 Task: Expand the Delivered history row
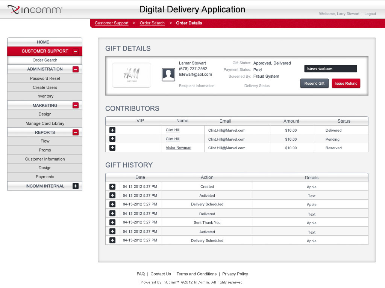(112, 213)
